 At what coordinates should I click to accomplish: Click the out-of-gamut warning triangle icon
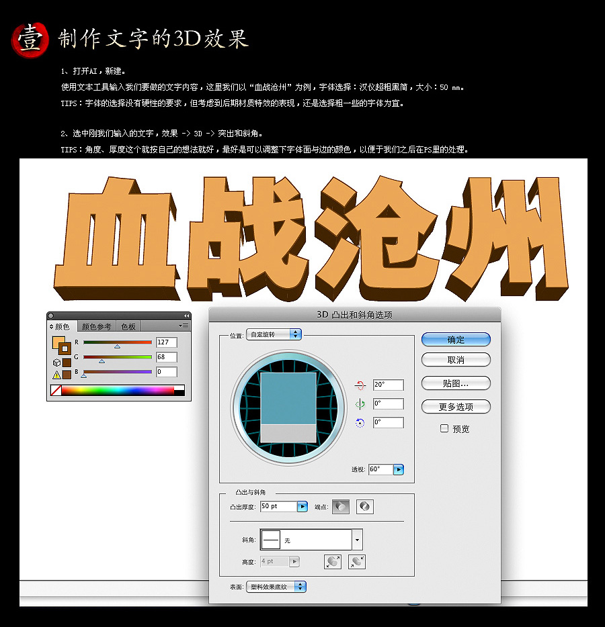(56, 375)
